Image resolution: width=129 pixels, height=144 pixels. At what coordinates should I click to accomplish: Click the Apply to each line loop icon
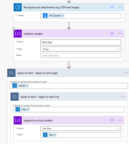[15, 97]
